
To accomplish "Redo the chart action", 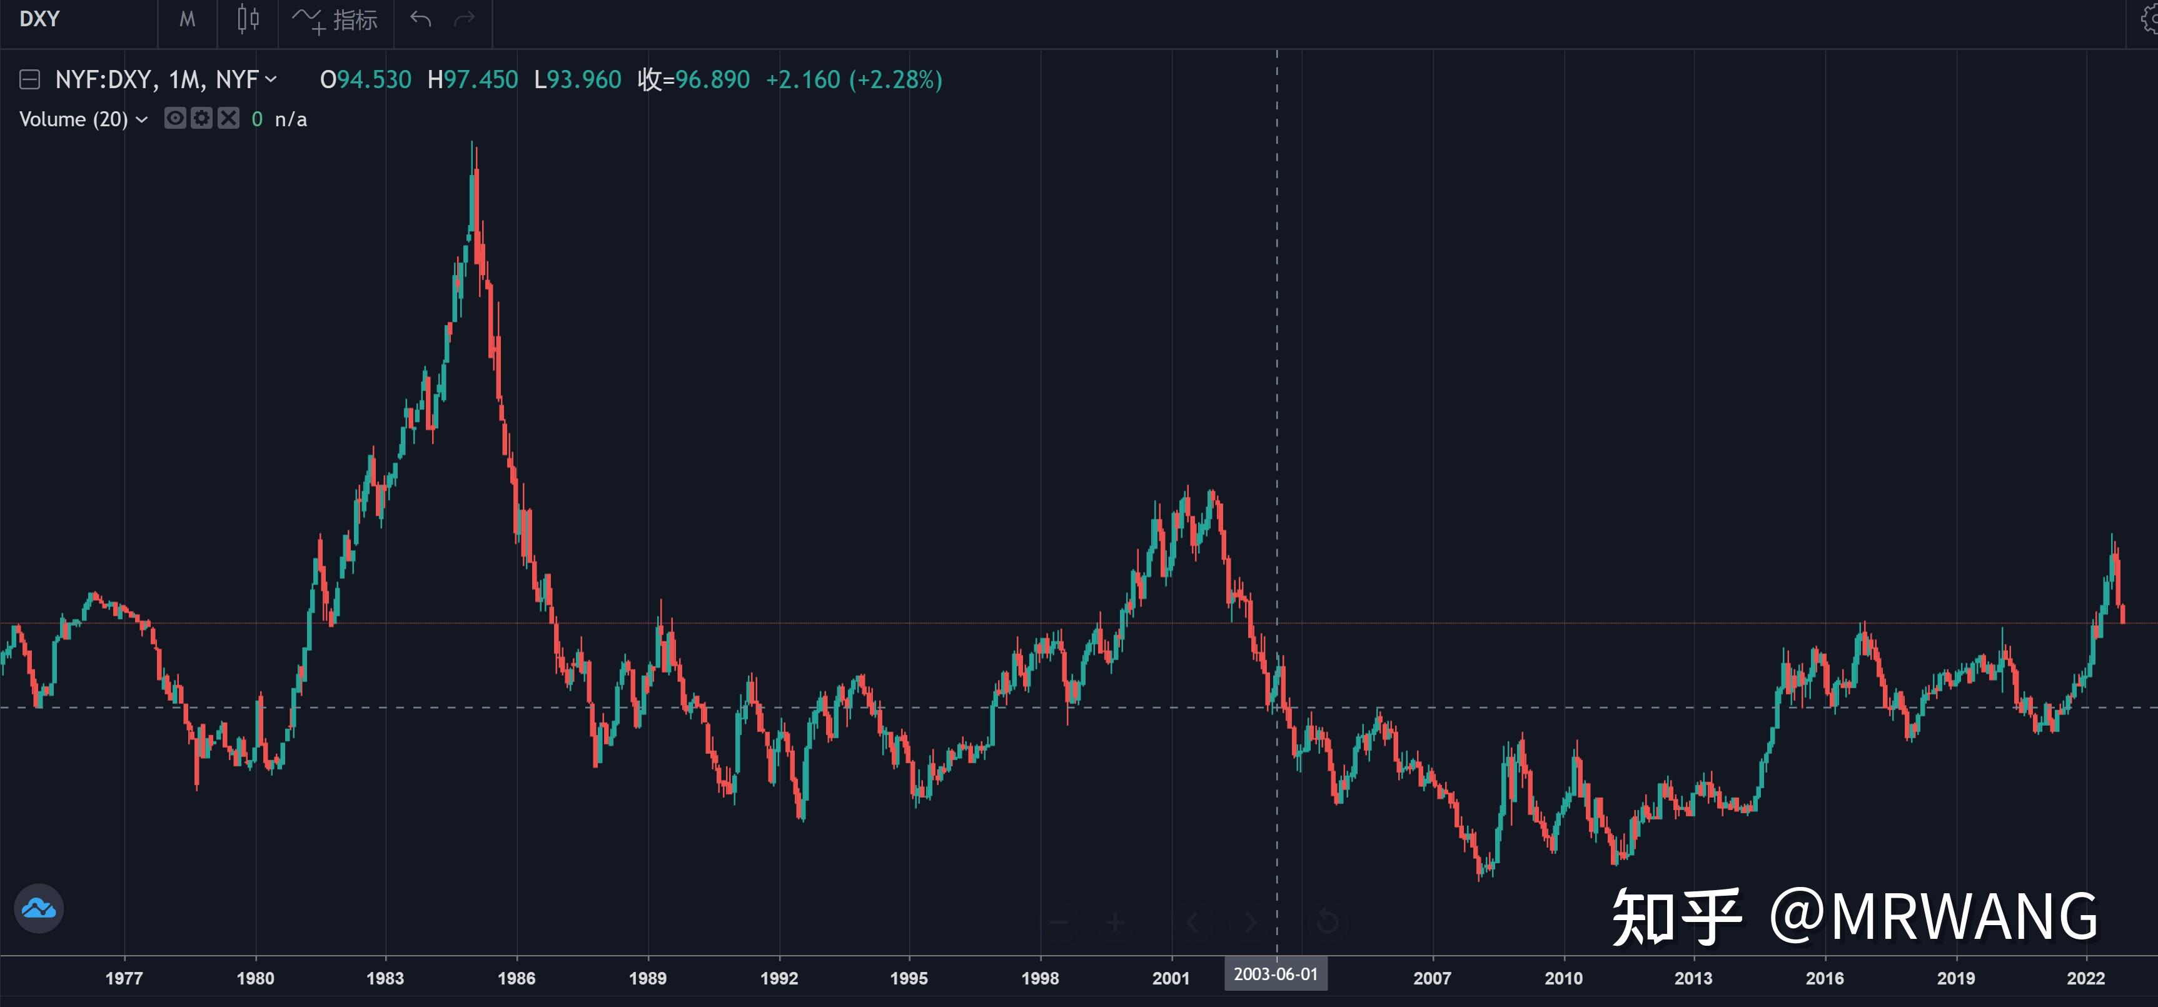I will pyautogui.click(x=464, y=19).
